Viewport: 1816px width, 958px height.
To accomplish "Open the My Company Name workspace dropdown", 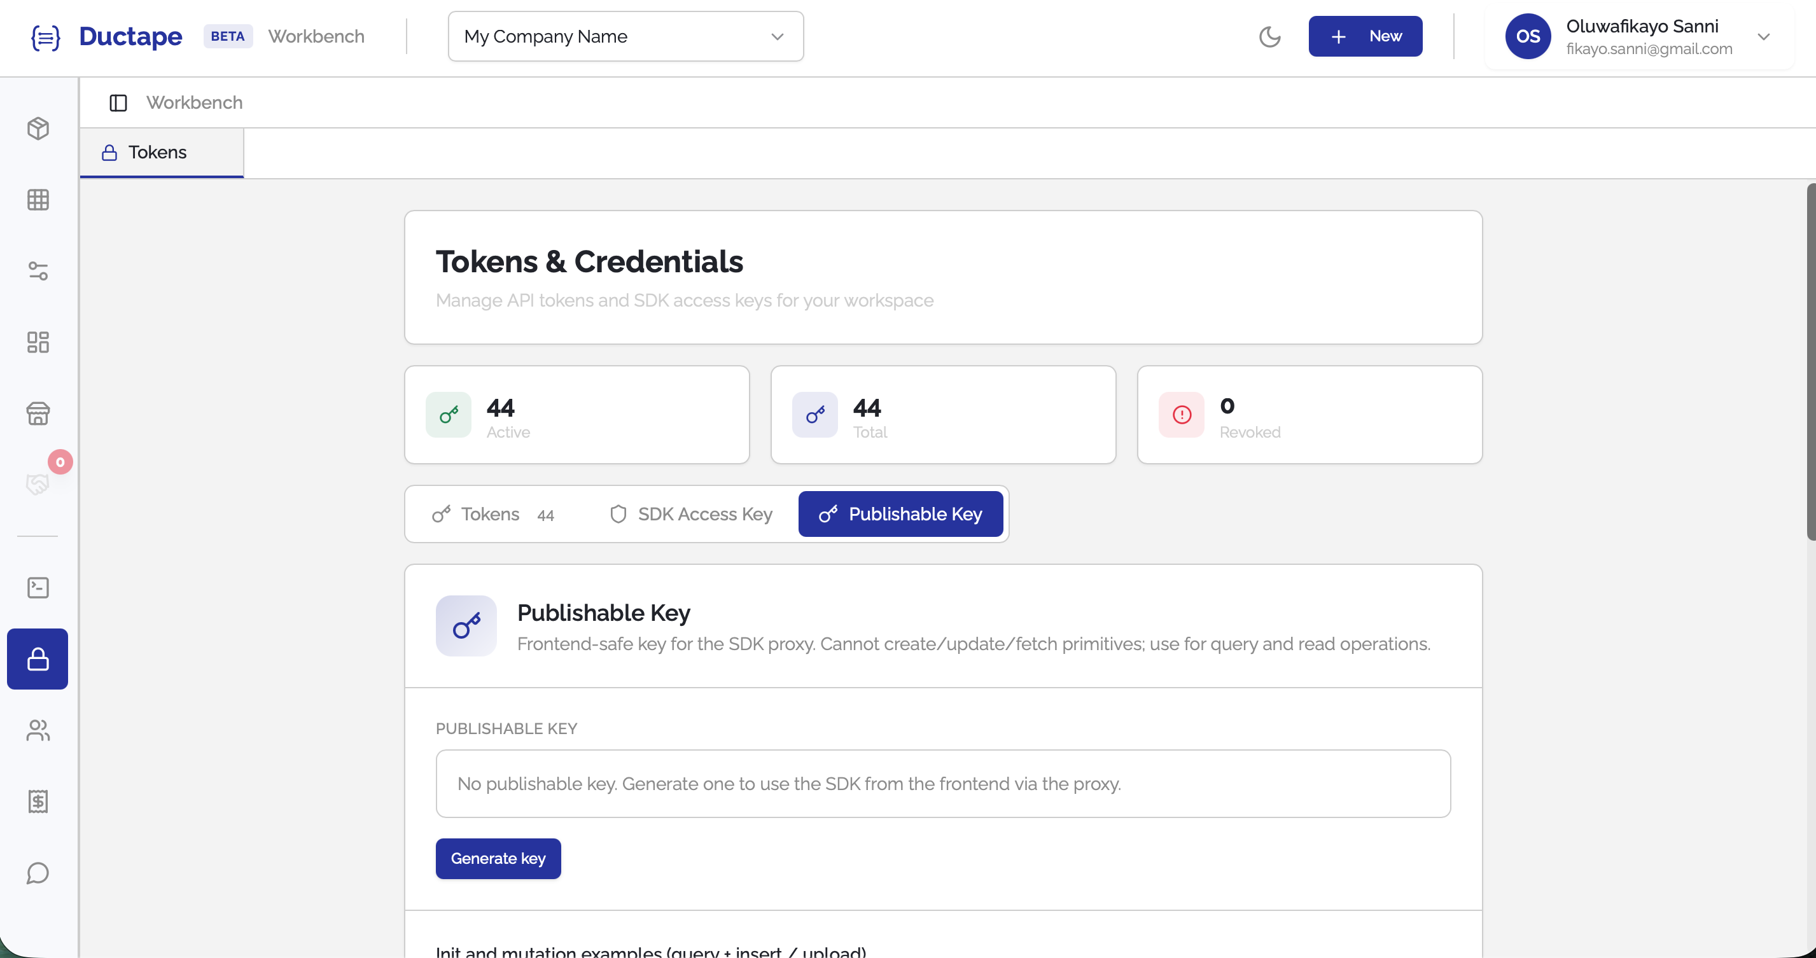I will (625, 36).
